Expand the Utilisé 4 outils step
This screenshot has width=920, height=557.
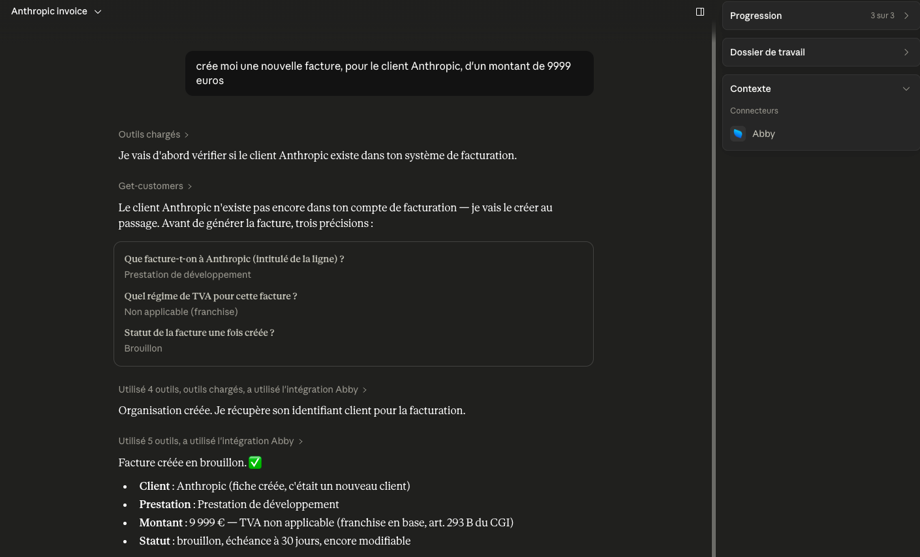click(x=242, y=389)
